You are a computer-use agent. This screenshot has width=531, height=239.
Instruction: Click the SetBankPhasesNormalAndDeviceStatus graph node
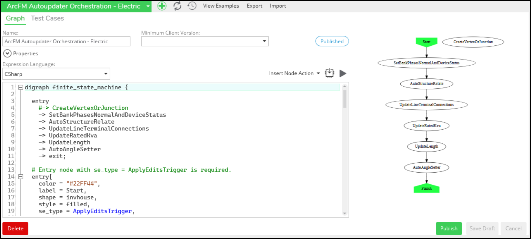427,63
